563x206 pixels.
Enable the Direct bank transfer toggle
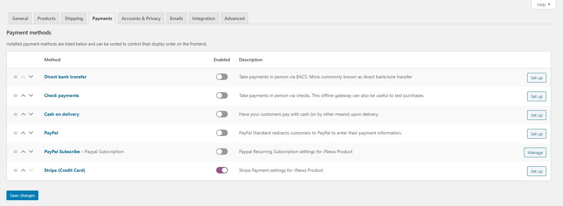click(222, 77)
